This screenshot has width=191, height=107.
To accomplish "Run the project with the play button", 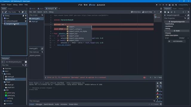I will point(157,5).
